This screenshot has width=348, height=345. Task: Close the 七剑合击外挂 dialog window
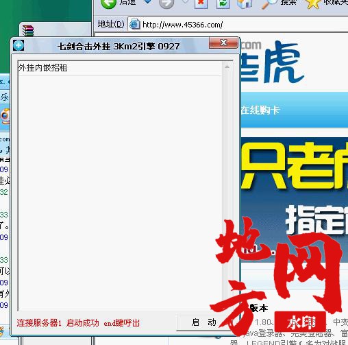click(223, 43)
